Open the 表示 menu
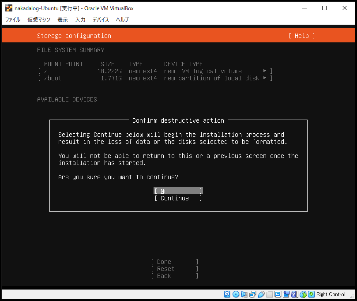Screen dimensions: 357x301 coord(63,20)
